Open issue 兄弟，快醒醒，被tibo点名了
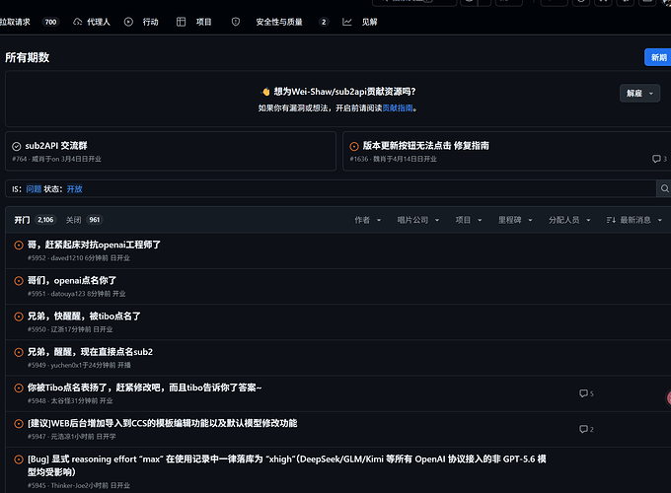Screen dimensions: 671x493 point(84,316)
